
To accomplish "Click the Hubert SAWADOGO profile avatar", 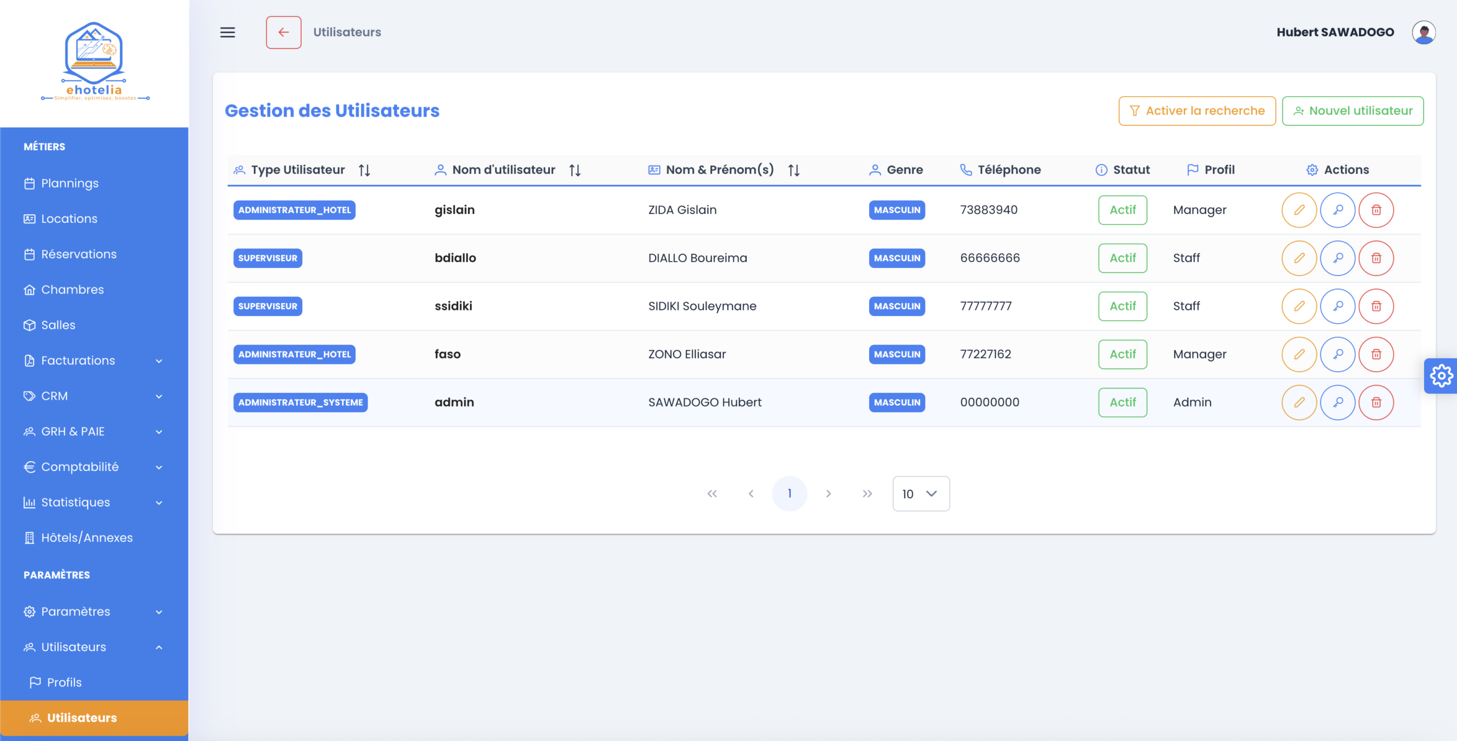I will [1423, 32].
